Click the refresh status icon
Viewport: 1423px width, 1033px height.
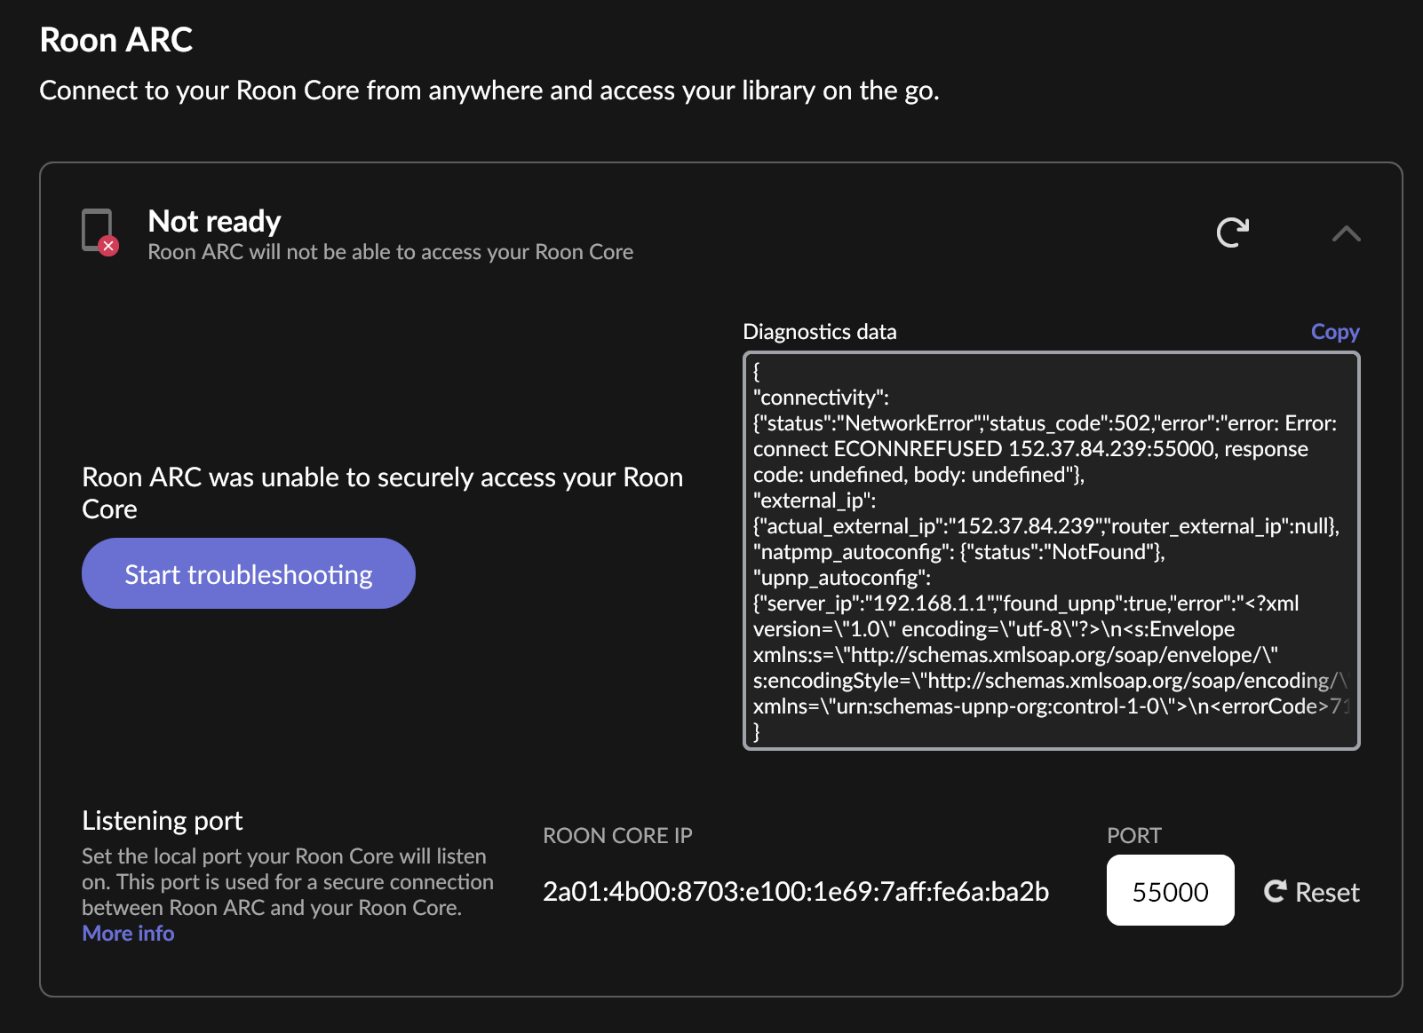point(1232,233)
